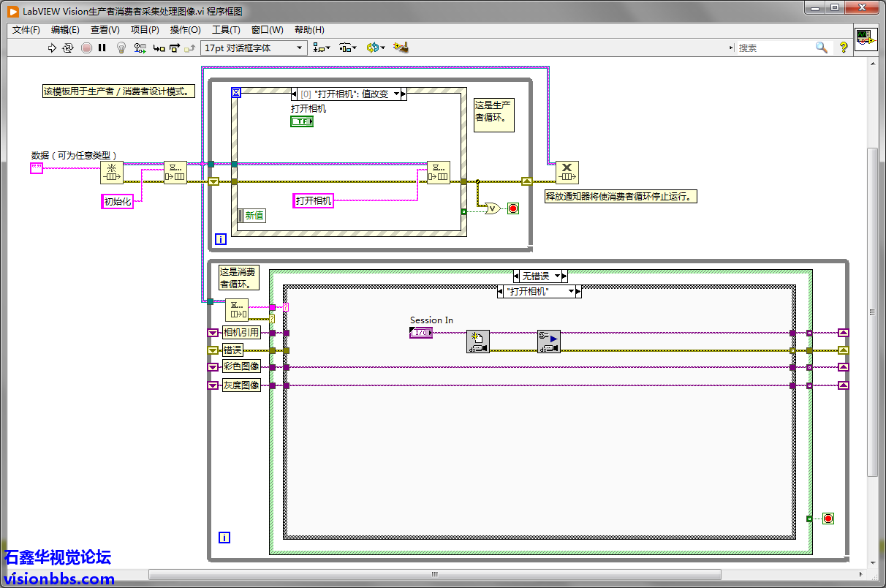
Task: Go to next case of "打开相机" structure
Action: tap(578, 291)
